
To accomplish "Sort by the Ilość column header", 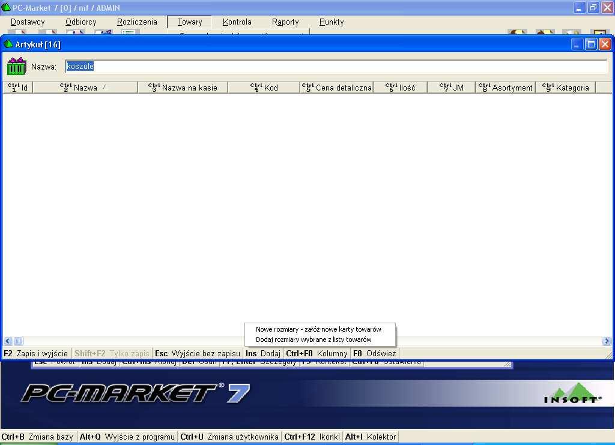I will point(400,88).
